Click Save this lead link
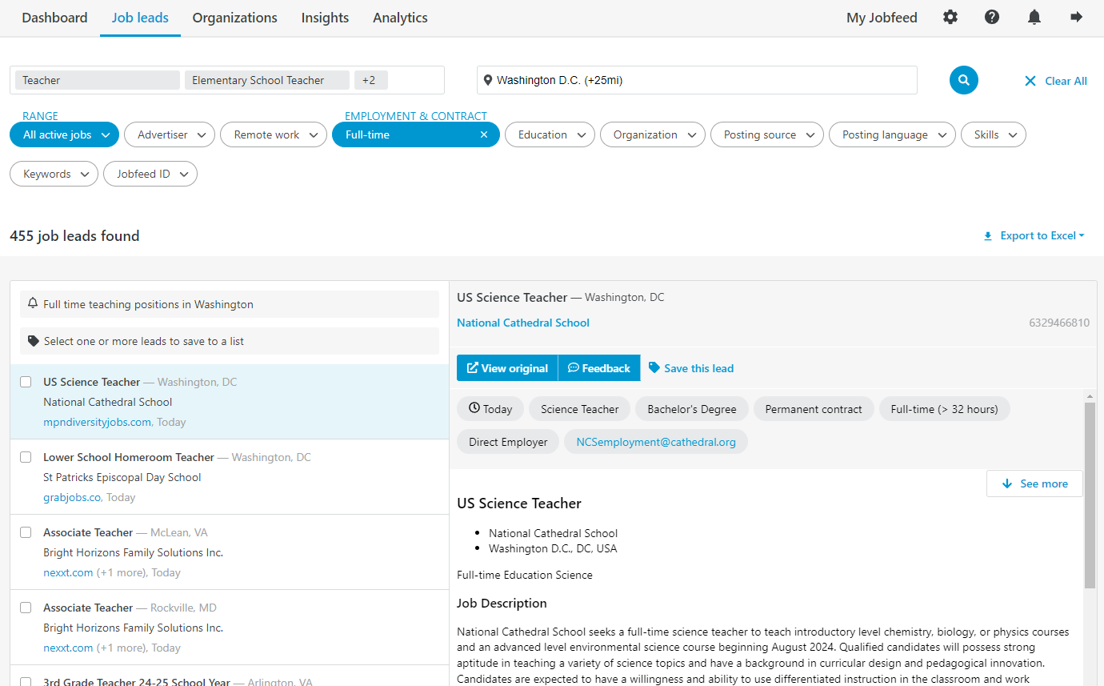 tap(698, 368)
